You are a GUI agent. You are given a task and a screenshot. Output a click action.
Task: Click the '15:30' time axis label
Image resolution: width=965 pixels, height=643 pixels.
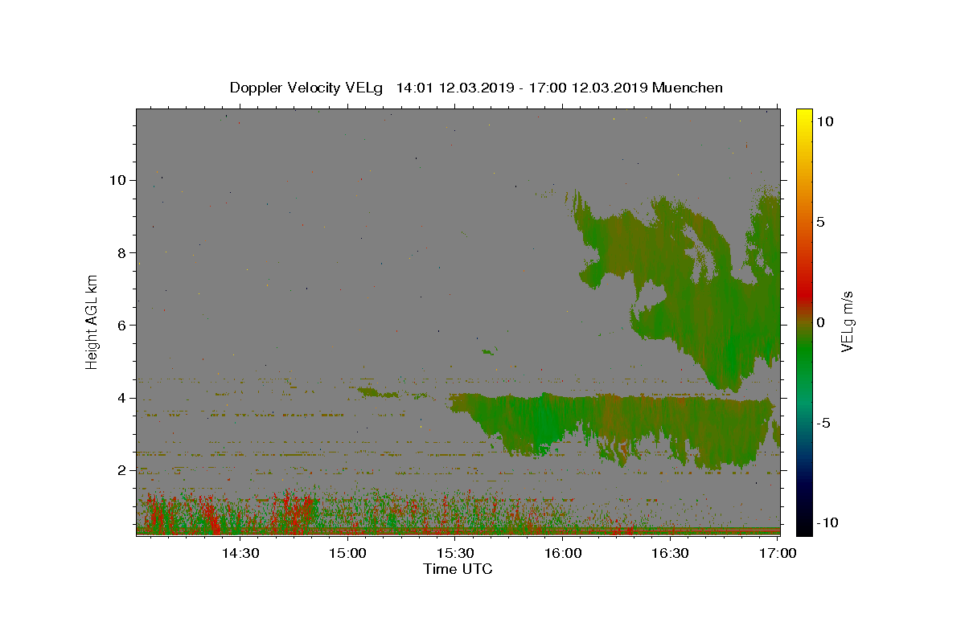point(455,553)
